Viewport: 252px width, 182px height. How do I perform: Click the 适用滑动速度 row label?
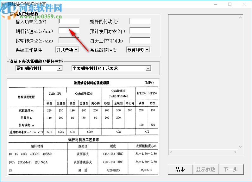tap(26, 132)
